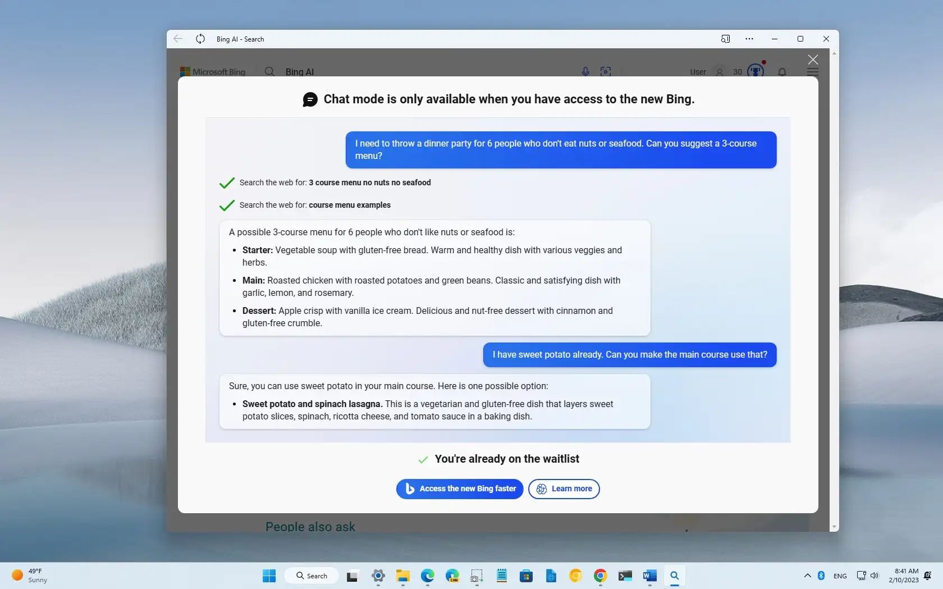Launch Microsoft Edge from the taskbar

point(428,576)
